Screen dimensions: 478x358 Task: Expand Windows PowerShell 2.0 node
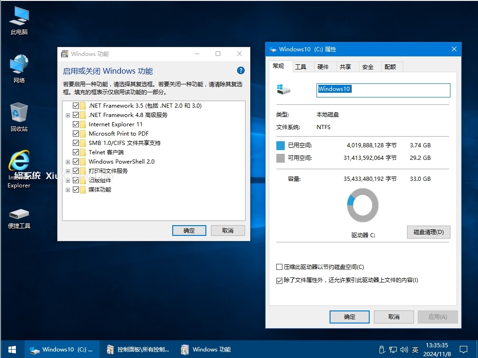pyautogui.click(x=68, y=162)
